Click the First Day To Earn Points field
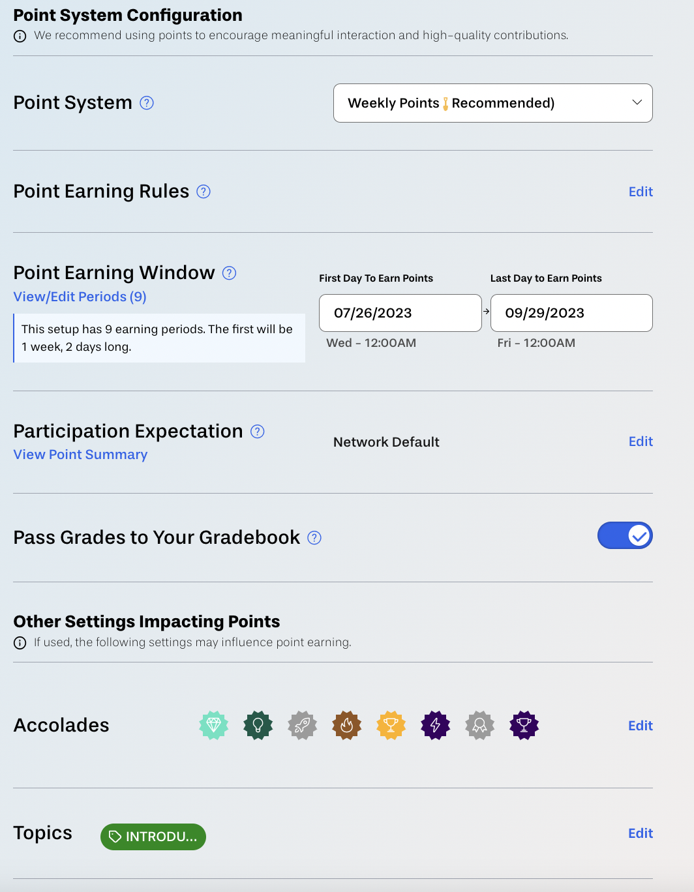 coord(400,313)
